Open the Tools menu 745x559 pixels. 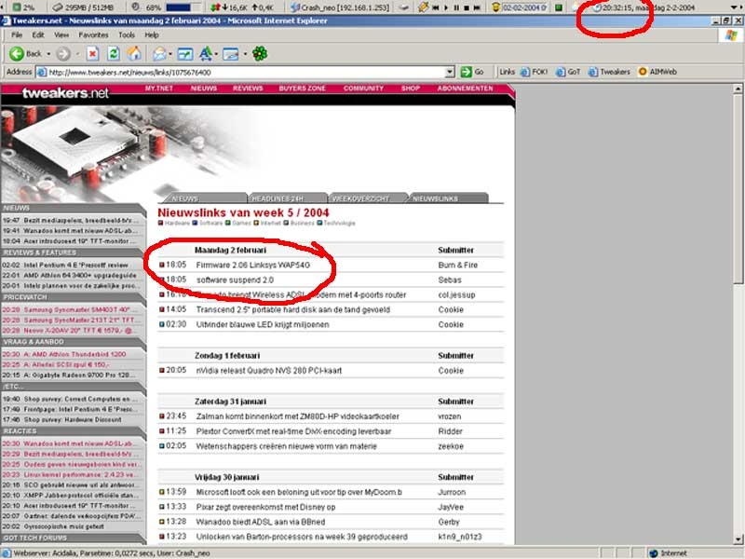pyautogui.click(x=127, y=35)
